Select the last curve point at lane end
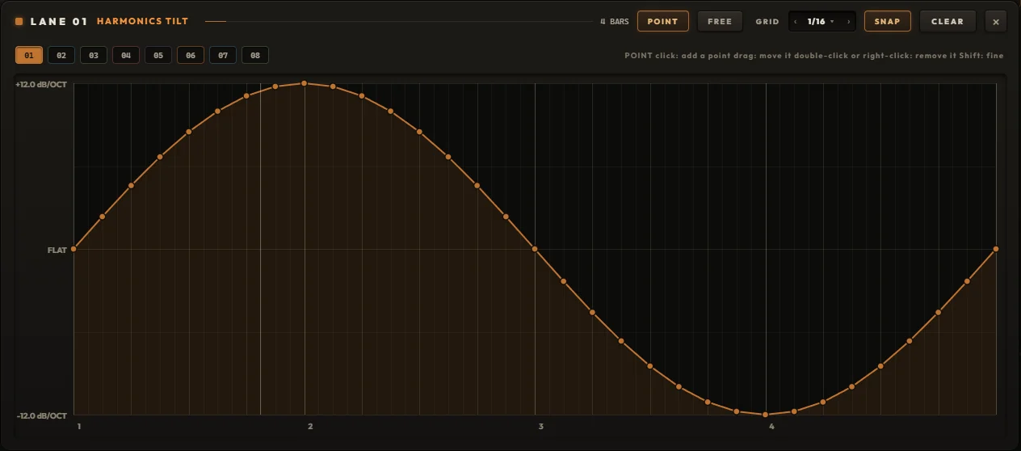The image size is (1021, 451). [x=996, y=249]
